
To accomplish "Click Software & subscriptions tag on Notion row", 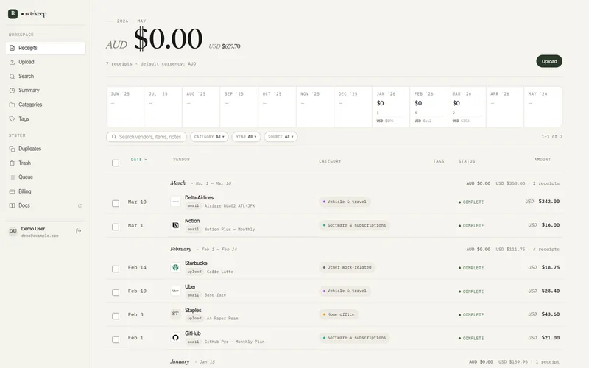I will (x=355, y=226).
